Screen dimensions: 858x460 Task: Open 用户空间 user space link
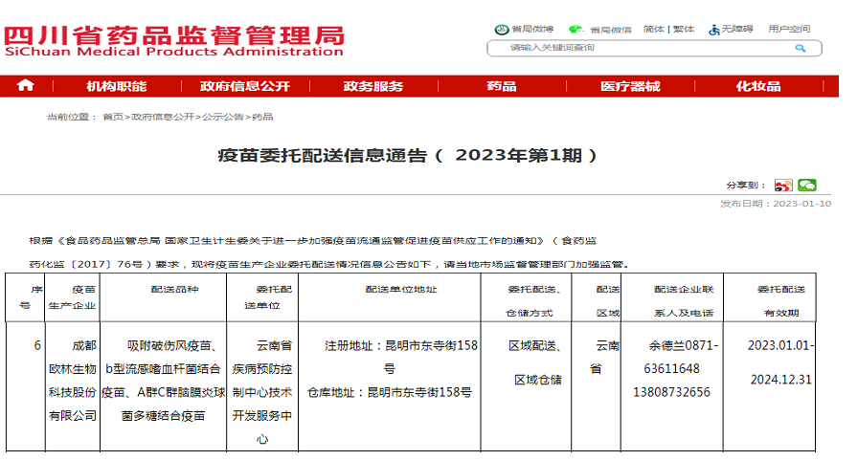788,29
